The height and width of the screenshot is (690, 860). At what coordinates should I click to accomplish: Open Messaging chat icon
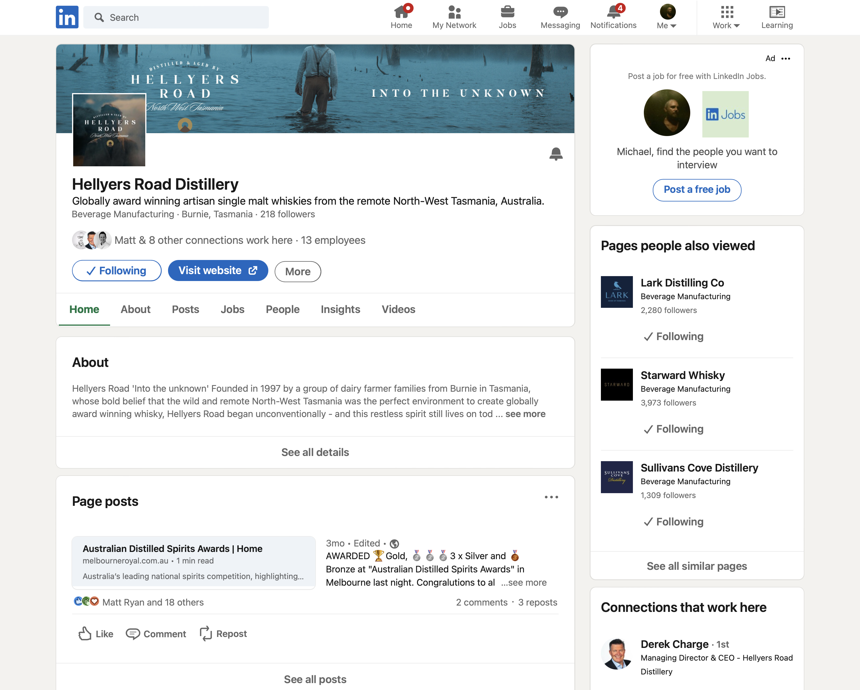[560, 17]
